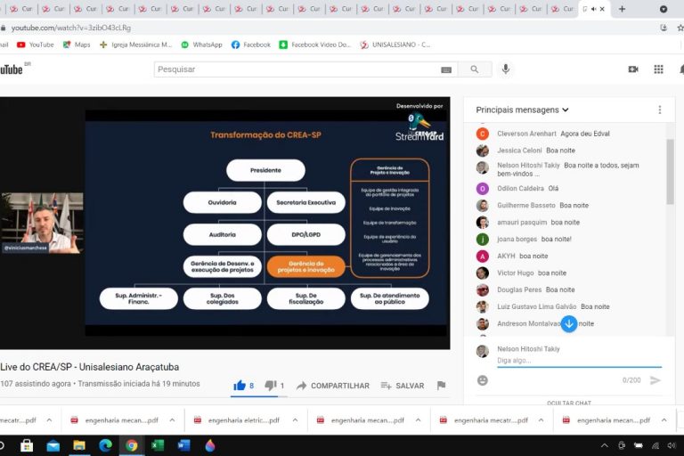Image resolution: width=684 pixels, height=456 pixels.
Task: Open Facebook Video Downloader bookmark
Action: click(315, 45)
